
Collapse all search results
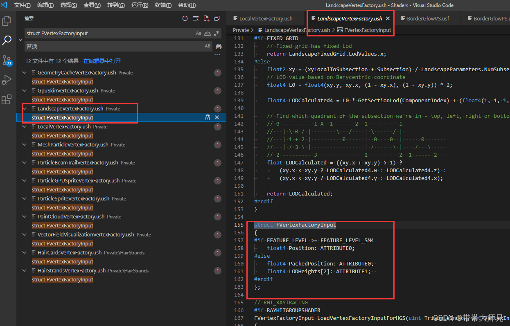point(217,18)
